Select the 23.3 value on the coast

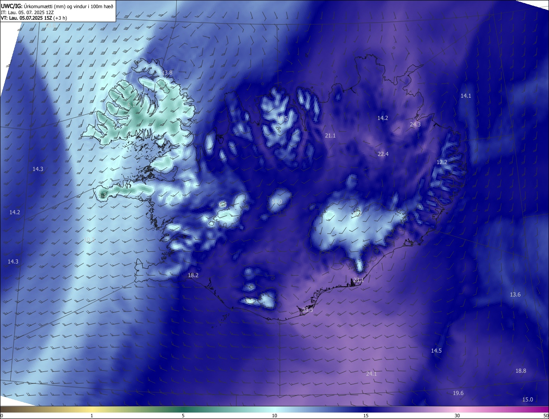[308, 309]
